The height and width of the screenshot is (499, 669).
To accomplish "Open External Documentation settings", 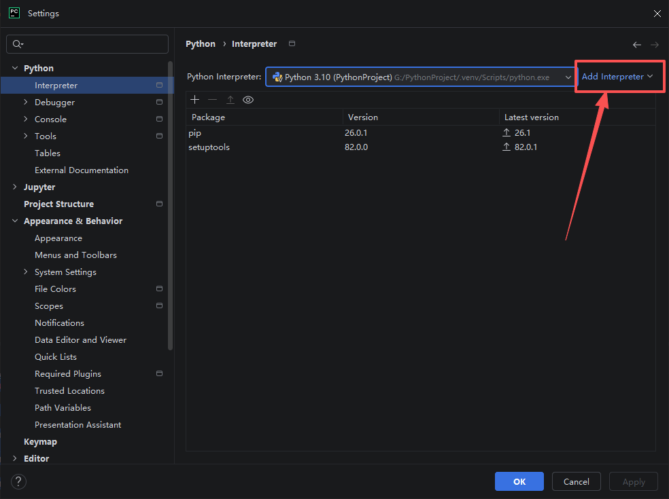I will coord(82,170).
